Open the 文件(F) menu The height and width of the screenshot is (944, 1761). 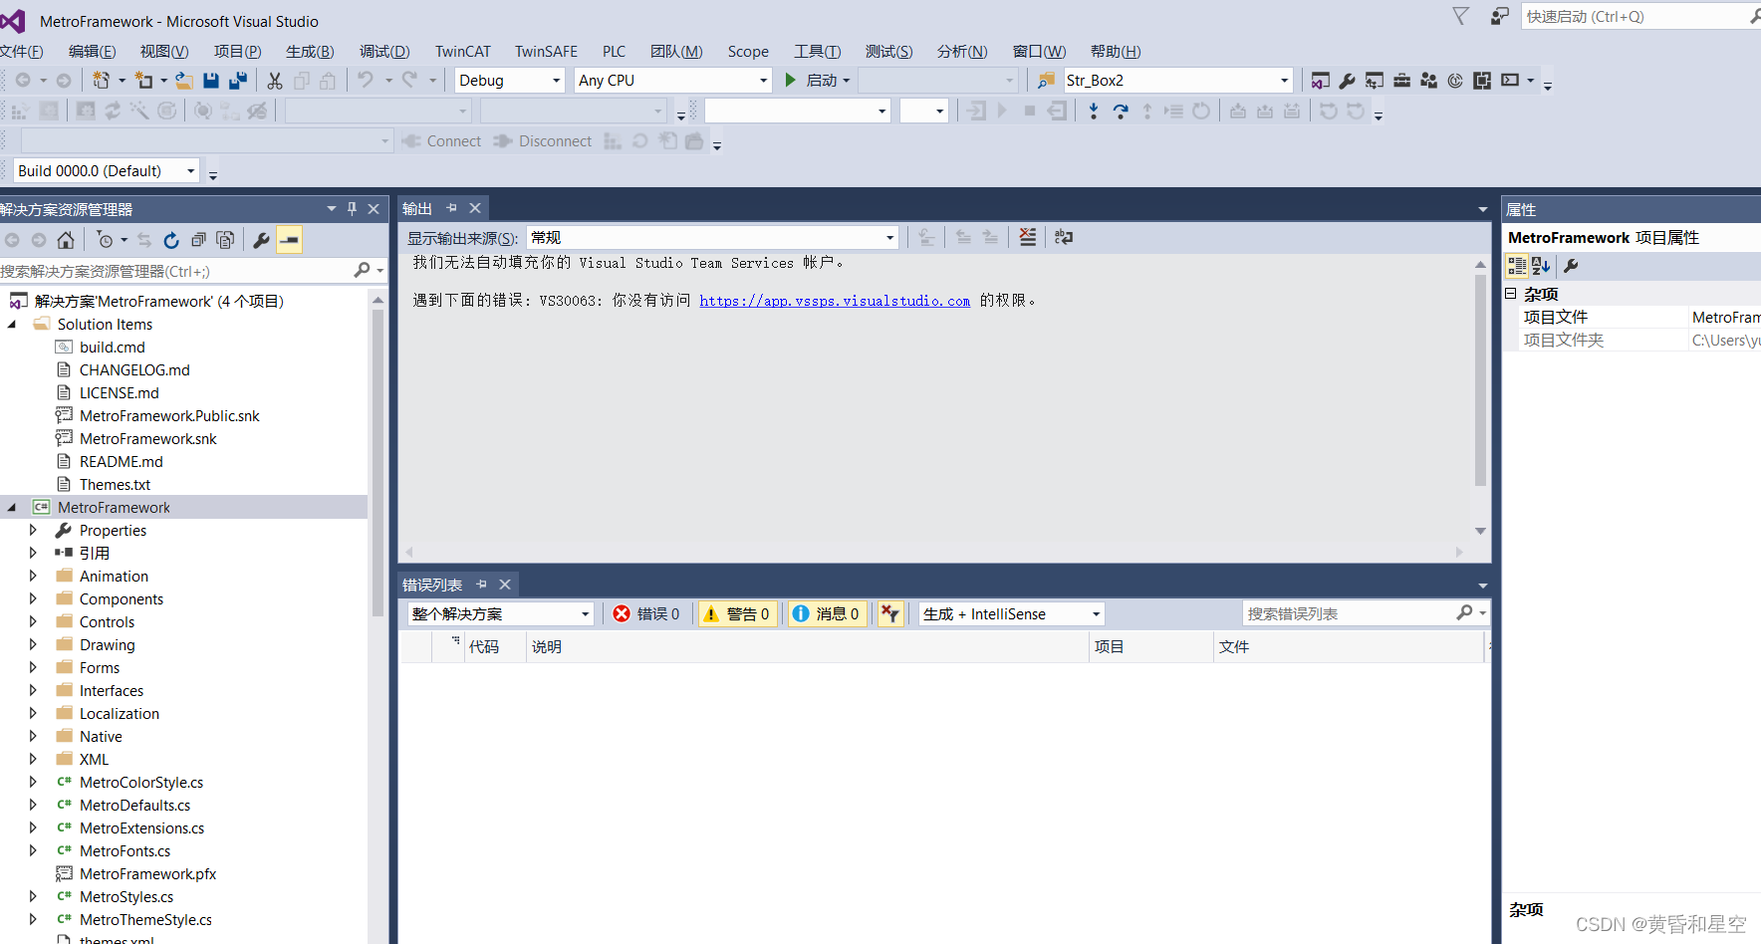click(x=21, y=52)
